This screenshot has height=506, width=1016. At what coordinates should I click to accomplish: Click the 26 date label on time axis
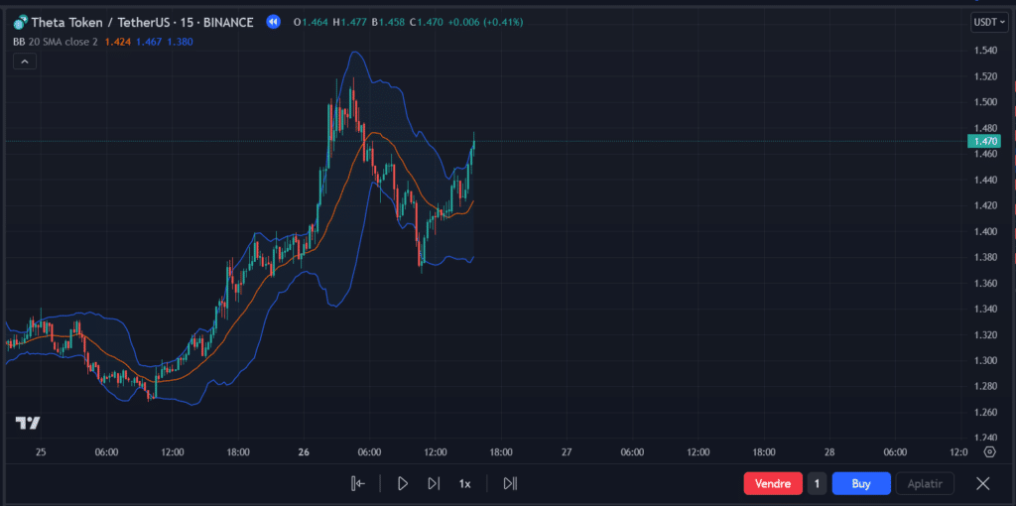click(x=304, y=452)
